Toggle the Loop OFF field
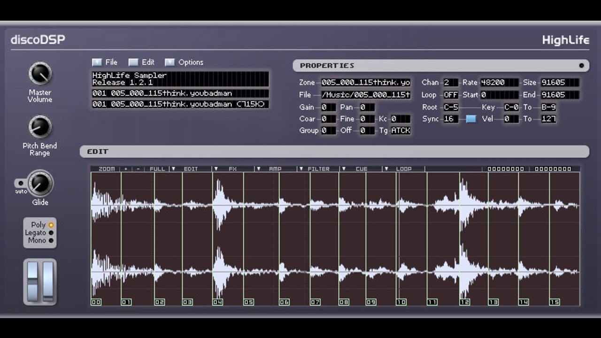 click(x=451, y=95)
